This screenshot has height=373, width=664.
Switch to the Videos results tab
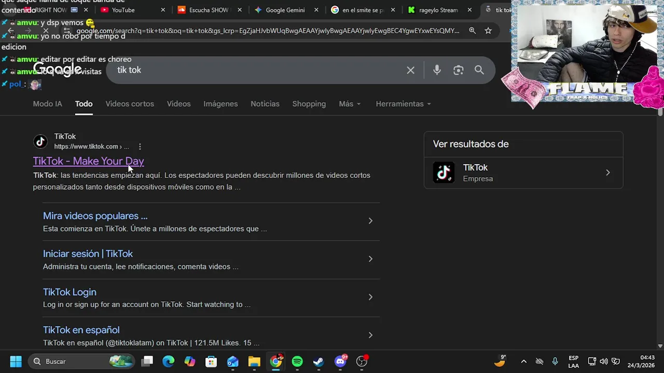(178, 104)
